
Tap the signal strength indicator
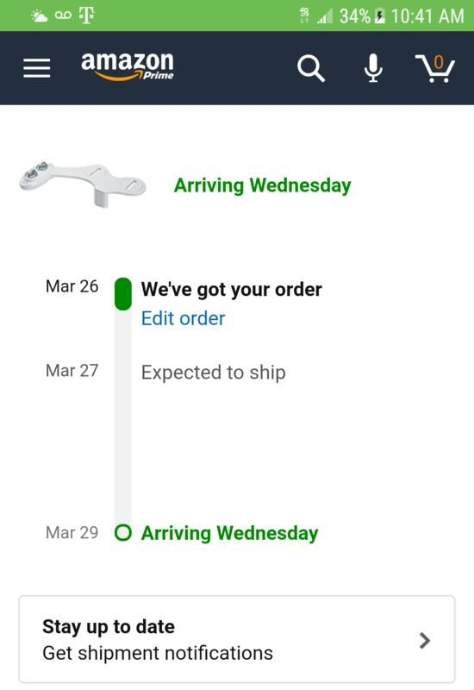(325, 16)
